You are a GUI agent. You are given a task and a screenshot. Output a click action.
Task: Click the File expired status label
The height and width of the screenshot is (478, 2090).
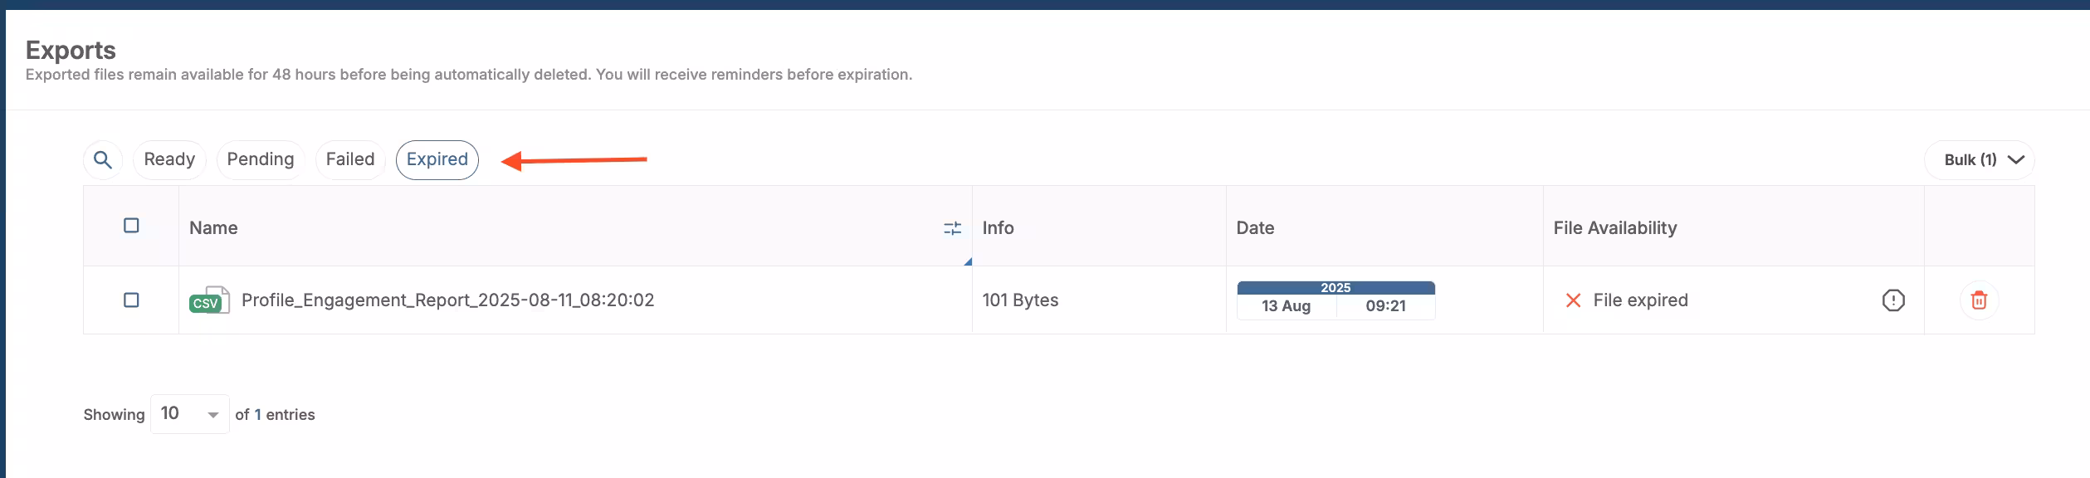(x=1640, y=300)
